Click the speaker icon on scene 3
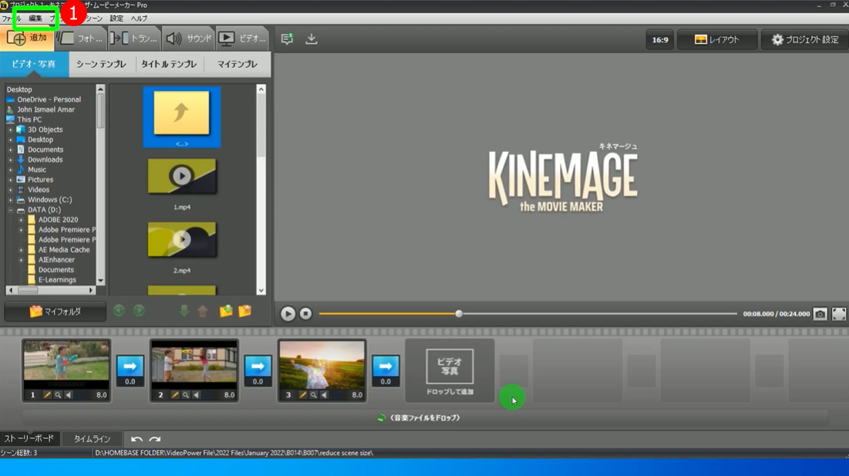 (324, 395)
